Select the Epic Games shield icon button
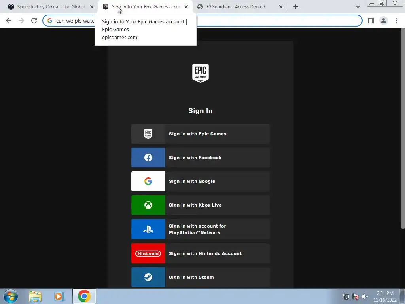 (x=148, y=134)
